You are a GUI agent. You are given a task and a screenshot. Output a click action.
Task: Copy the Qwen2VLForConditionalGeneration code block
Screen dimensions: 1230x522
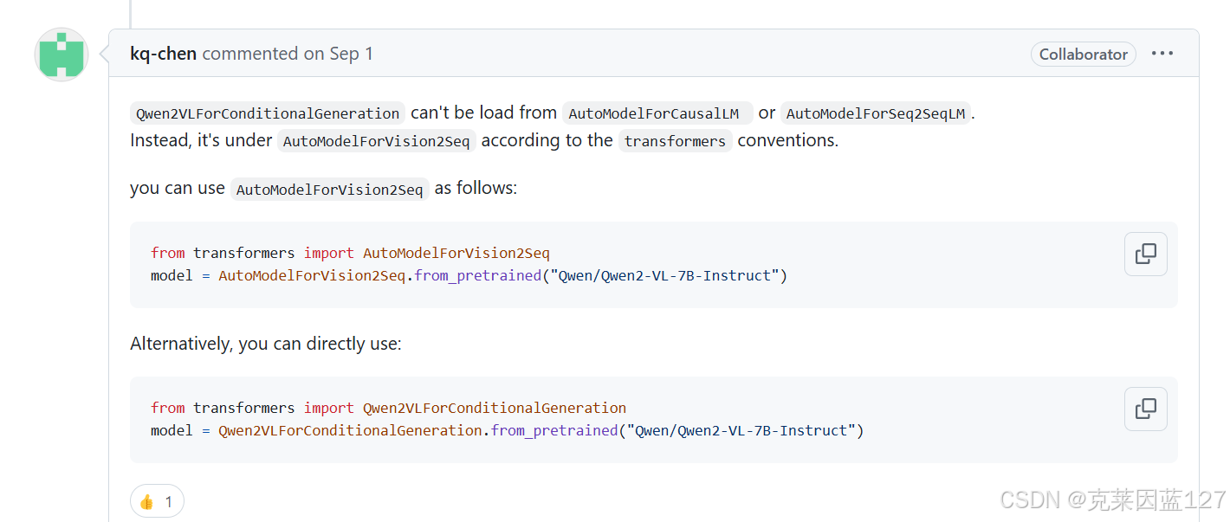(x=1145, y=409)
